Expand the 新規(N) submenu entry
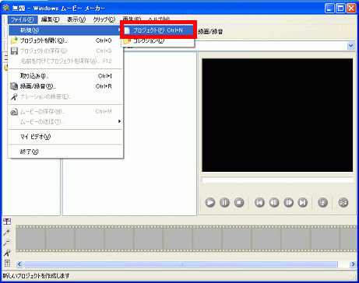 click(65, 30)
